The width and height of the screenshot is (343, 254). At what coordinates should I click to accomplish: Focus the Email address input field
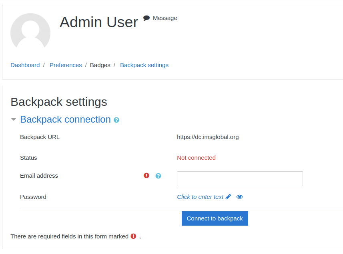[x=240, y=179]
